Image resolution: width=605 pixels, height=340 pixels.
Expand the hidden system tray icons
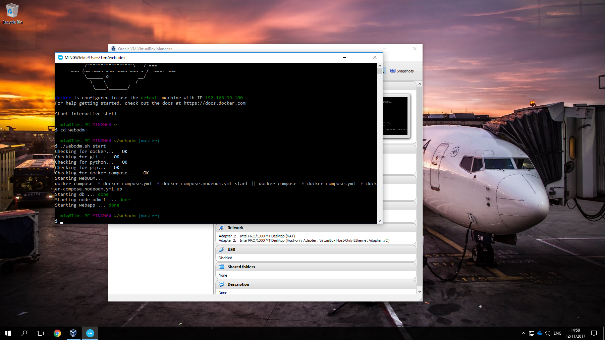[523, 333]
